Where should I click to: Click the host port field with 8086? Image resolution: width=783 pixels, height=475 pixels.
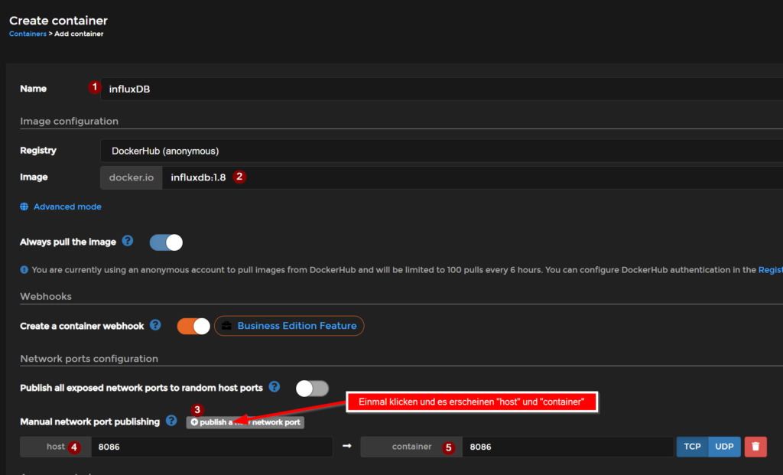(x=211, y=447)
